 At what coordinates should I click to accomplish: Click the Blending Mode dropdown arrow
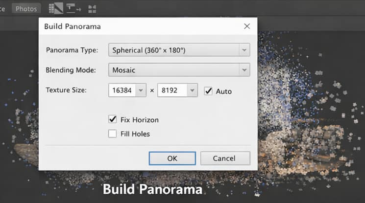coord(243,70)
